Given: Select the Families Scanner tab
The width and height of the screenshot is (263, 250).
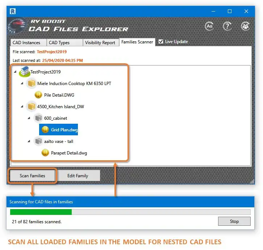Looking at the screenshot, I should pyautogui.click(x=137, y=42).
